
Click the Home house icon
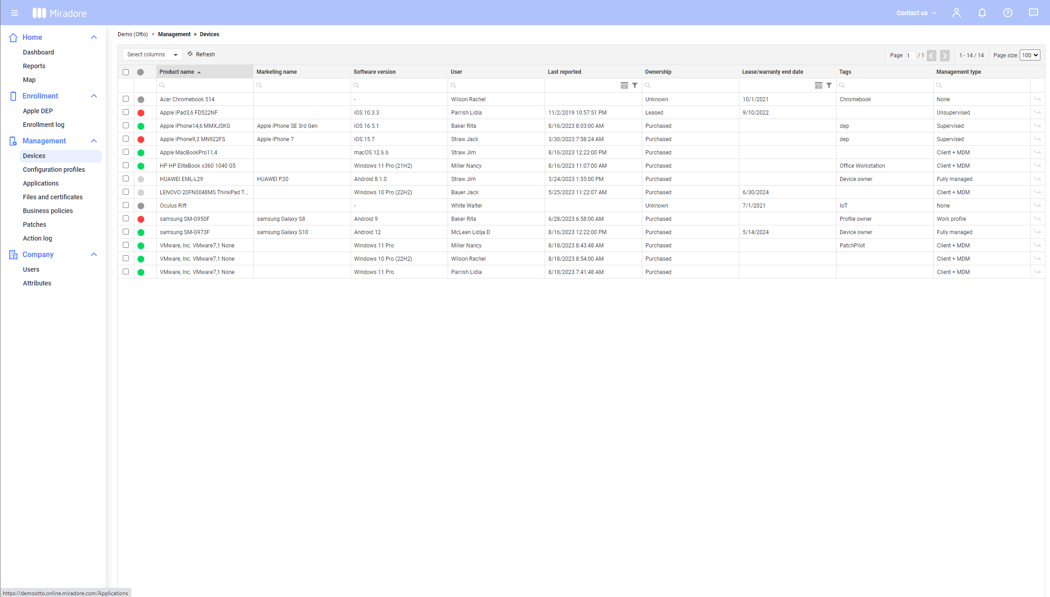click(13, 38)
